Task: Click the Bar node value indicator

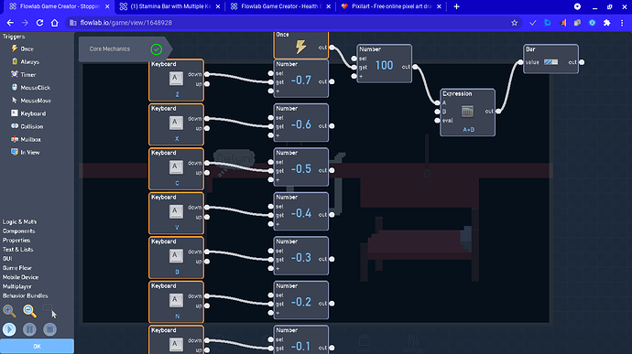Action: pyautogui.click(x=551, y=62)
